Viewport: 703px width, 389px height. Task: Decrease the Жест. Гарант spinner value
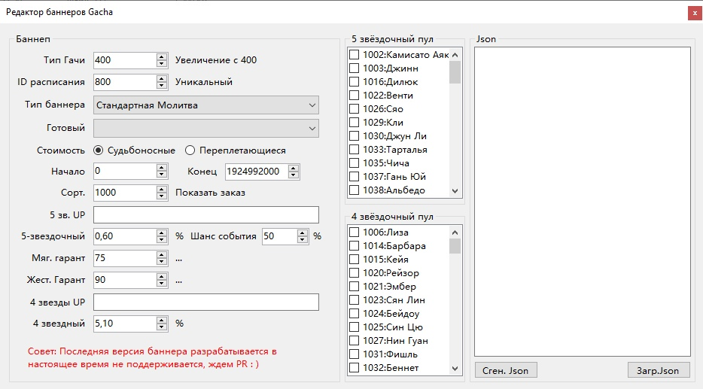161,284
